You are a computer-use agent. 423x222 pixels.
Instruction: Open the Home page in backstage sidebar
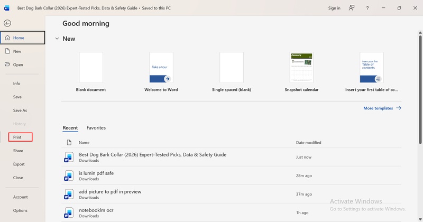pos(23,38)
